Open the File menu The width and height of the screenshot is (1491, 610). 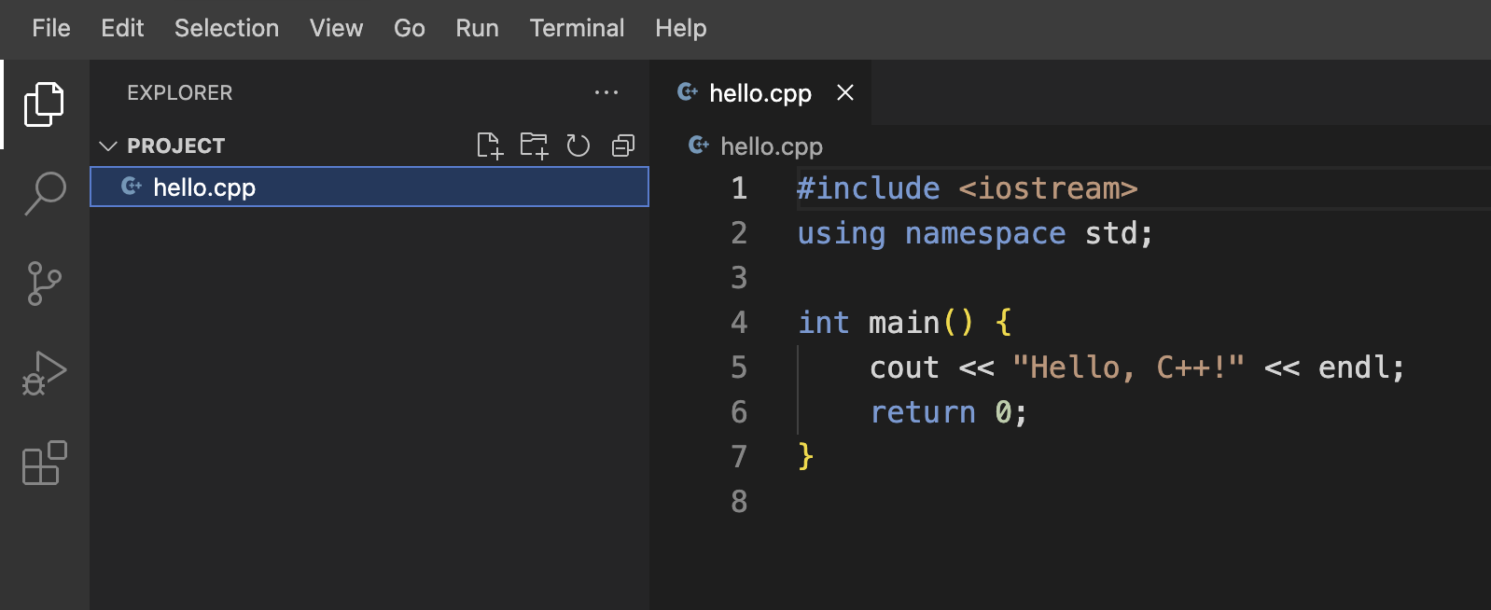point(50,28)
